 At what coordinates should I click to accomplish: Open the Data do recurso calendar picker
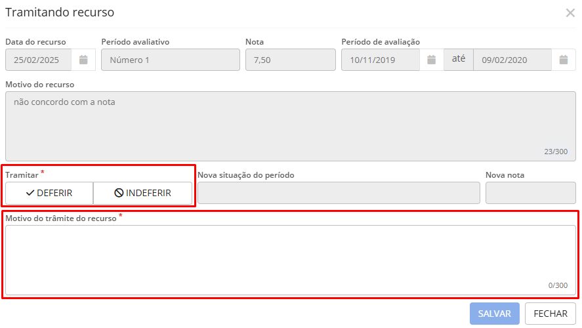(83, 60)
